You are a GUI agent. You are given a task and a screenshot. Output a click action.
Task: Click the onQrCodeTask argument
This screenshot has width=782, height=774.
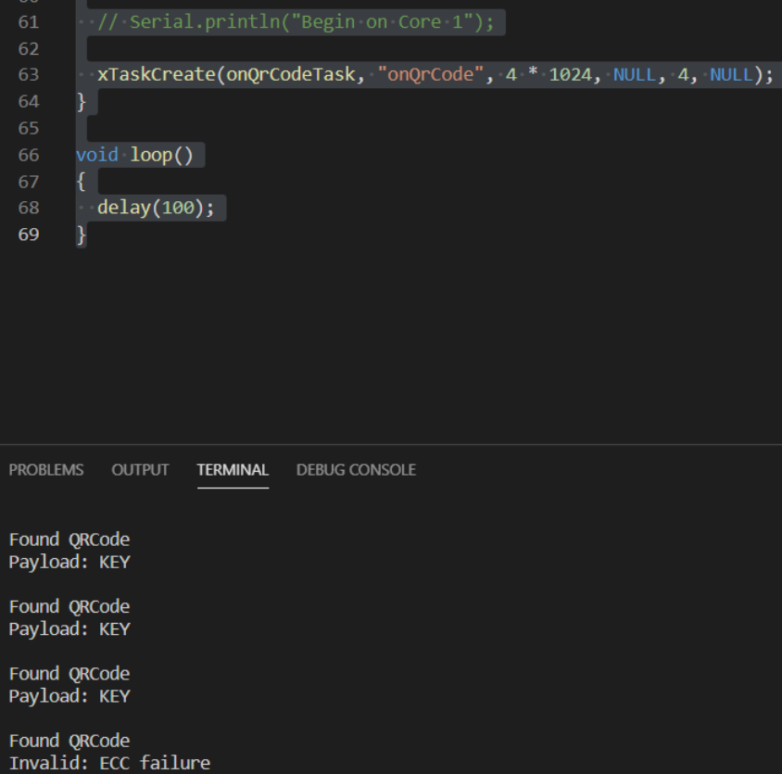tap(291, 74)
